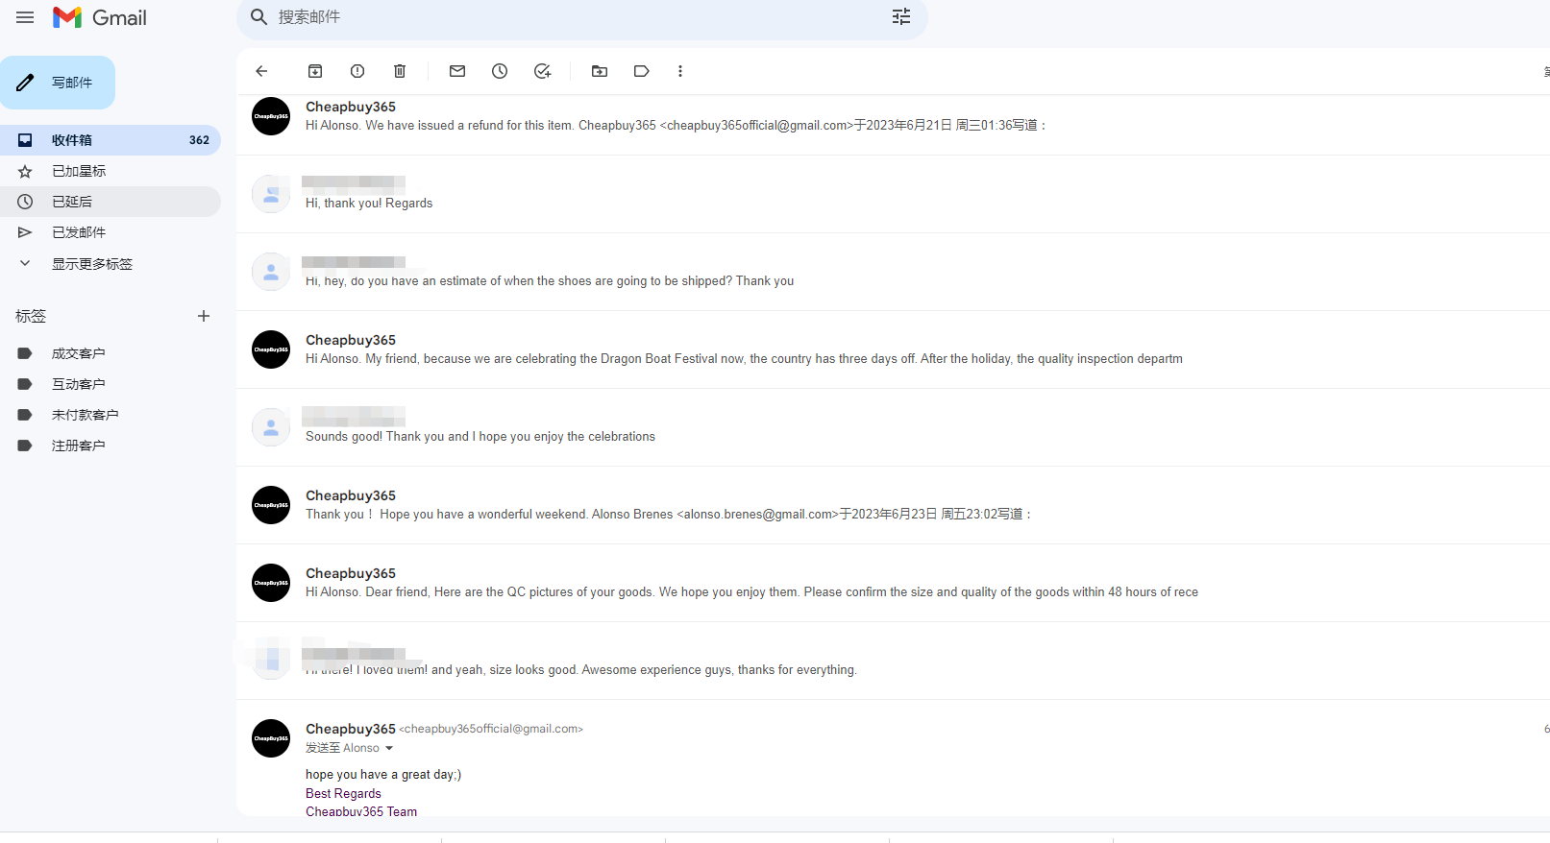Open the 已延后 snoozed folder
1550x843 pixels.
tap(111, 202)
